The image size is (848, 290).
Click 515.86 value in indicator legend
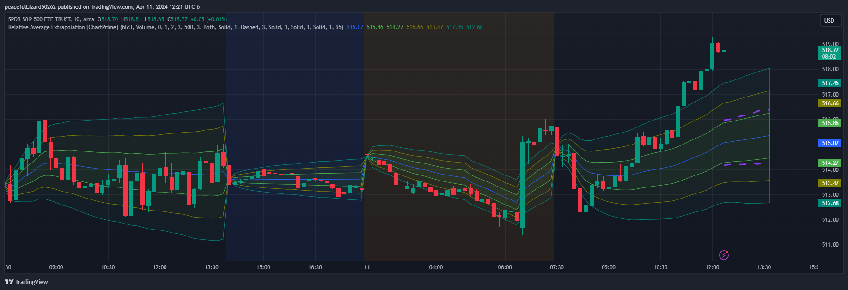375,27
